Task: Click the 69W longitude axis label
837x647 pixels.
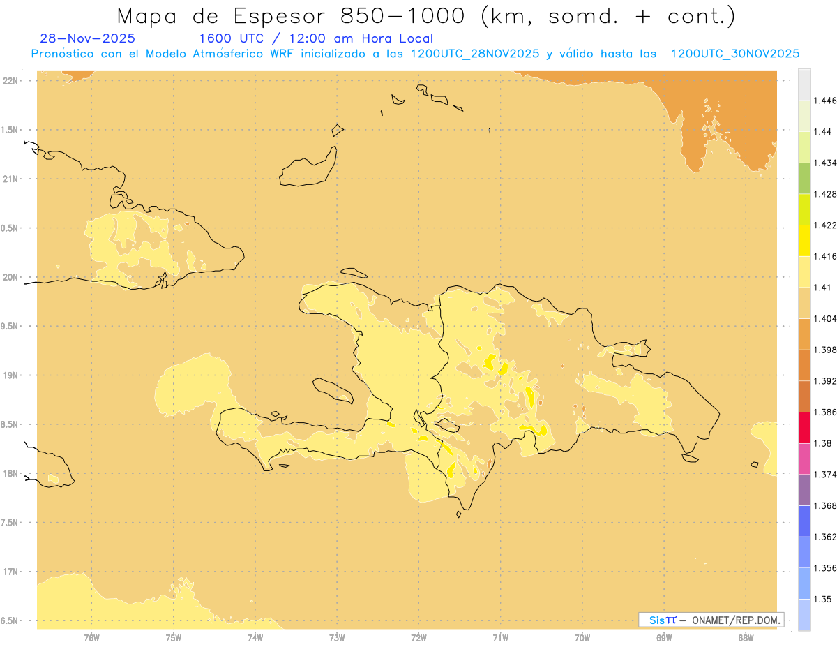Action: tap(664, 637)
